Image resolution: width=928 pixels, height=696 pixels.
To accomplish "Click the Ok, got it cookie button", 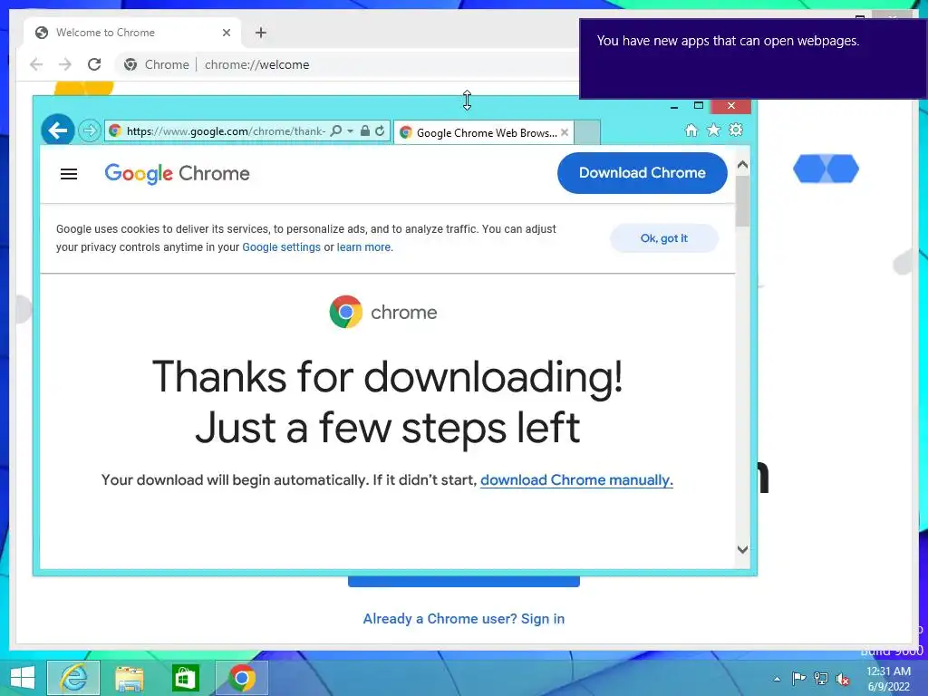I will 664,238.
